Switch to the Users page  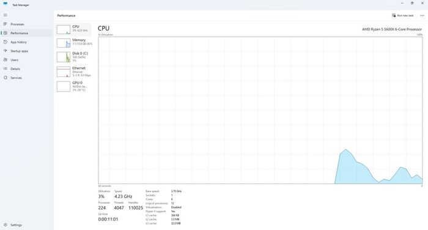click(14, 60)
